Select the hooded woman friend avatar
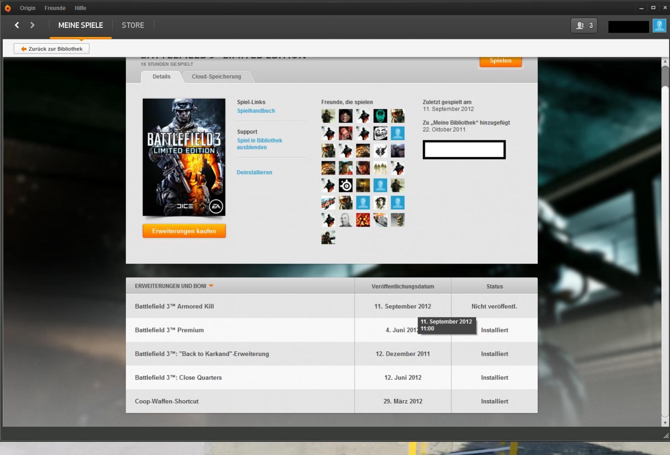The height and width of the screenshot is (455, 670). click(x=345, y=116)
